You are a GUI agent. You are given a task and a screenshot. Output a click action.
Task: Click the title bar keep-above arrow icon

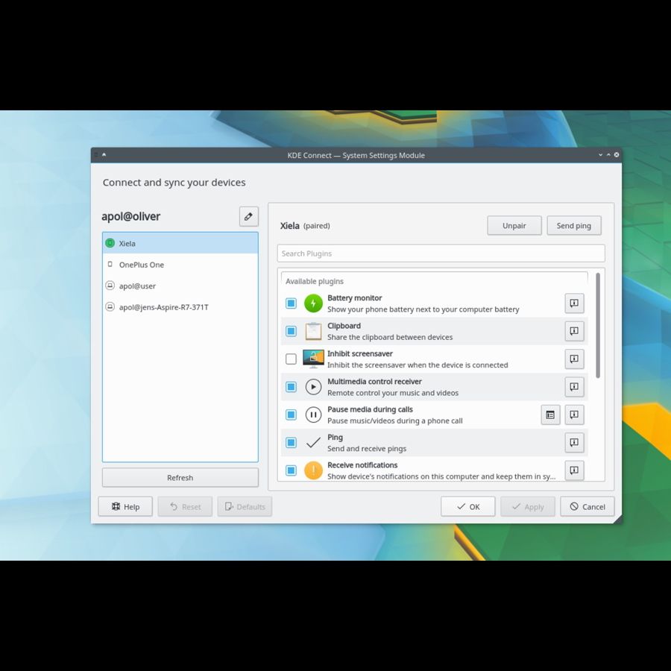coord(104,155)
